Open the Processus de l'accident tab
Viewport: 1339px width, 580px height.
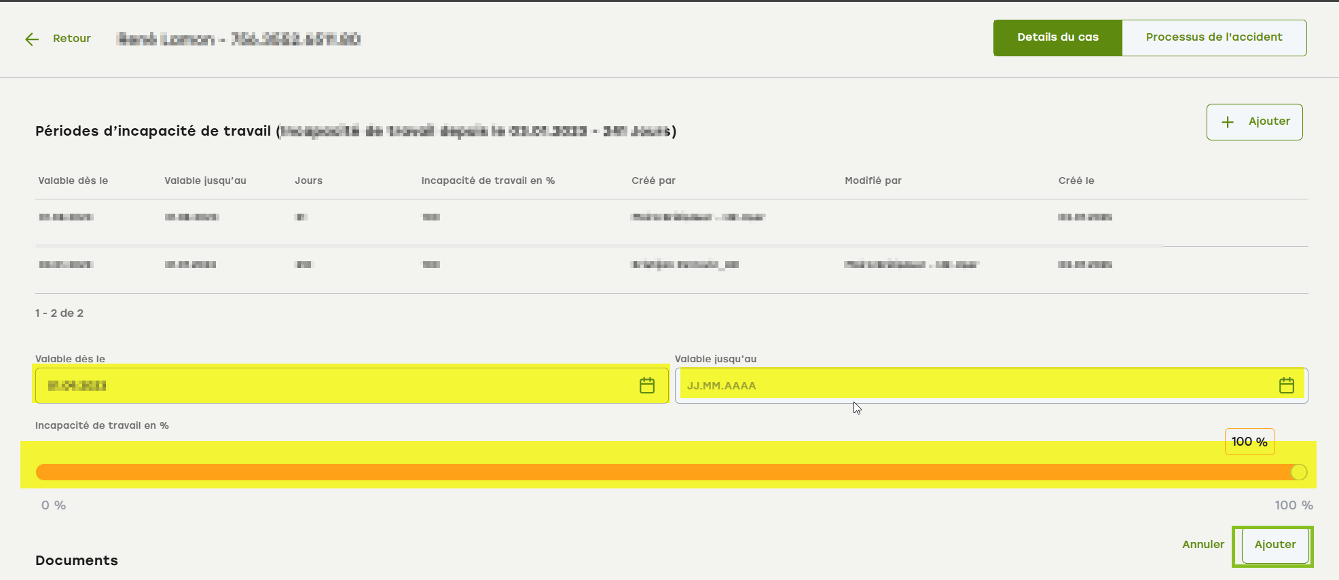point(1213,38)
